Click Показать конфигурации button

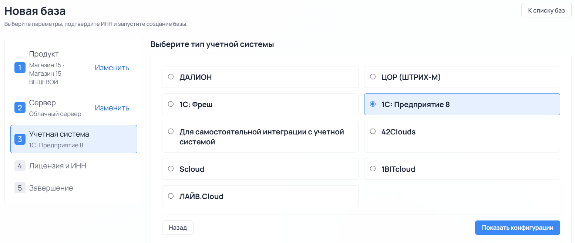click(517, 227)
